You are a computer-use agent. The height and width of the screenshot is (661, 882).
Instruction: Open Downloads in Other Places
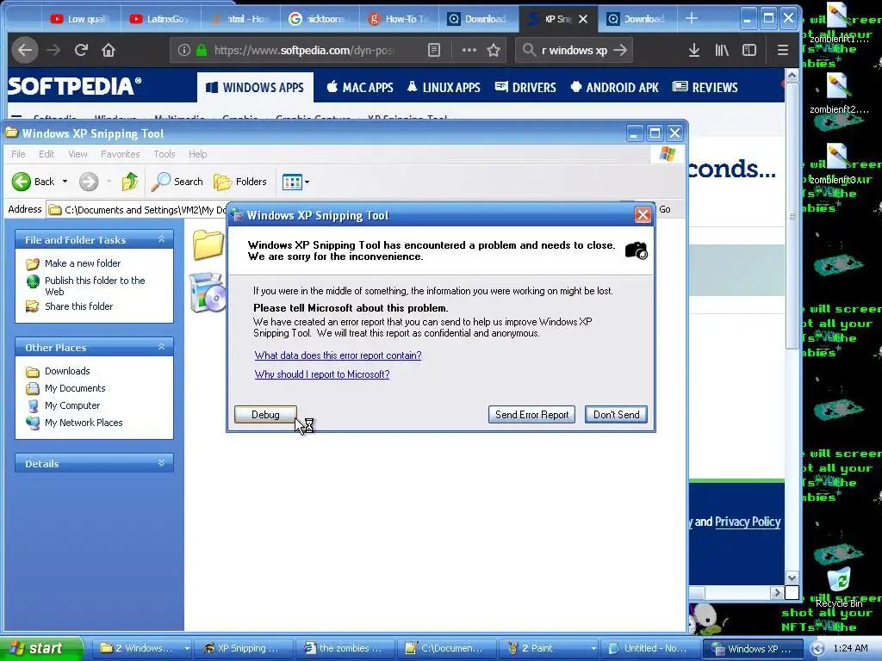click(x=67, y=371)
